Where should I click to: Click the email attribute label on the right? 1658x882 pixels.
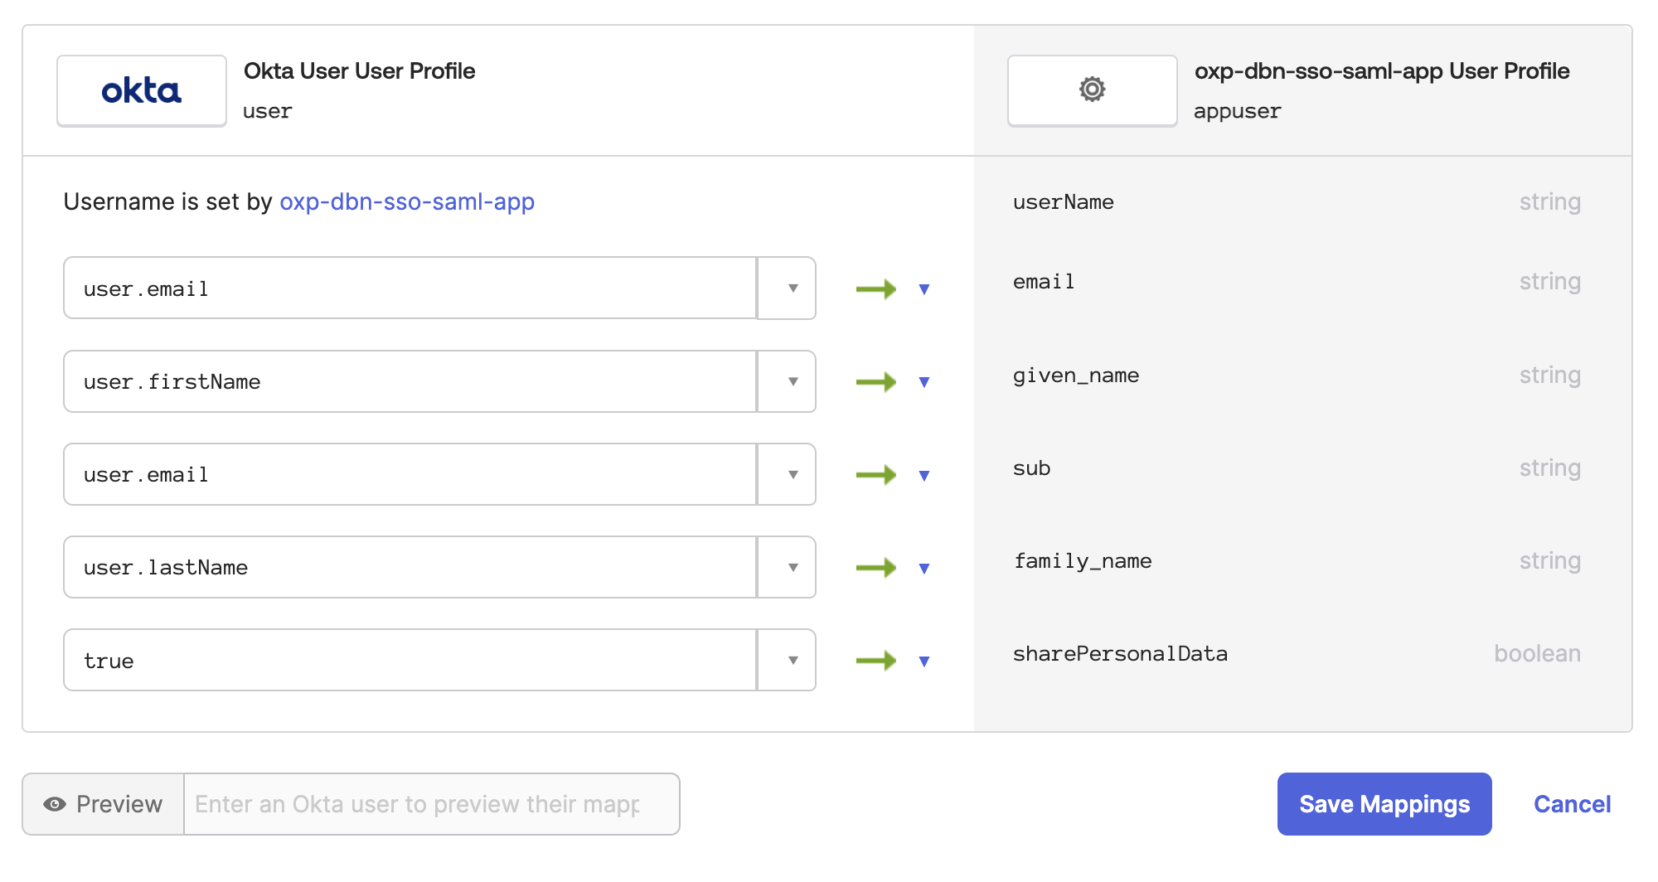click(x=1044, y=282)
